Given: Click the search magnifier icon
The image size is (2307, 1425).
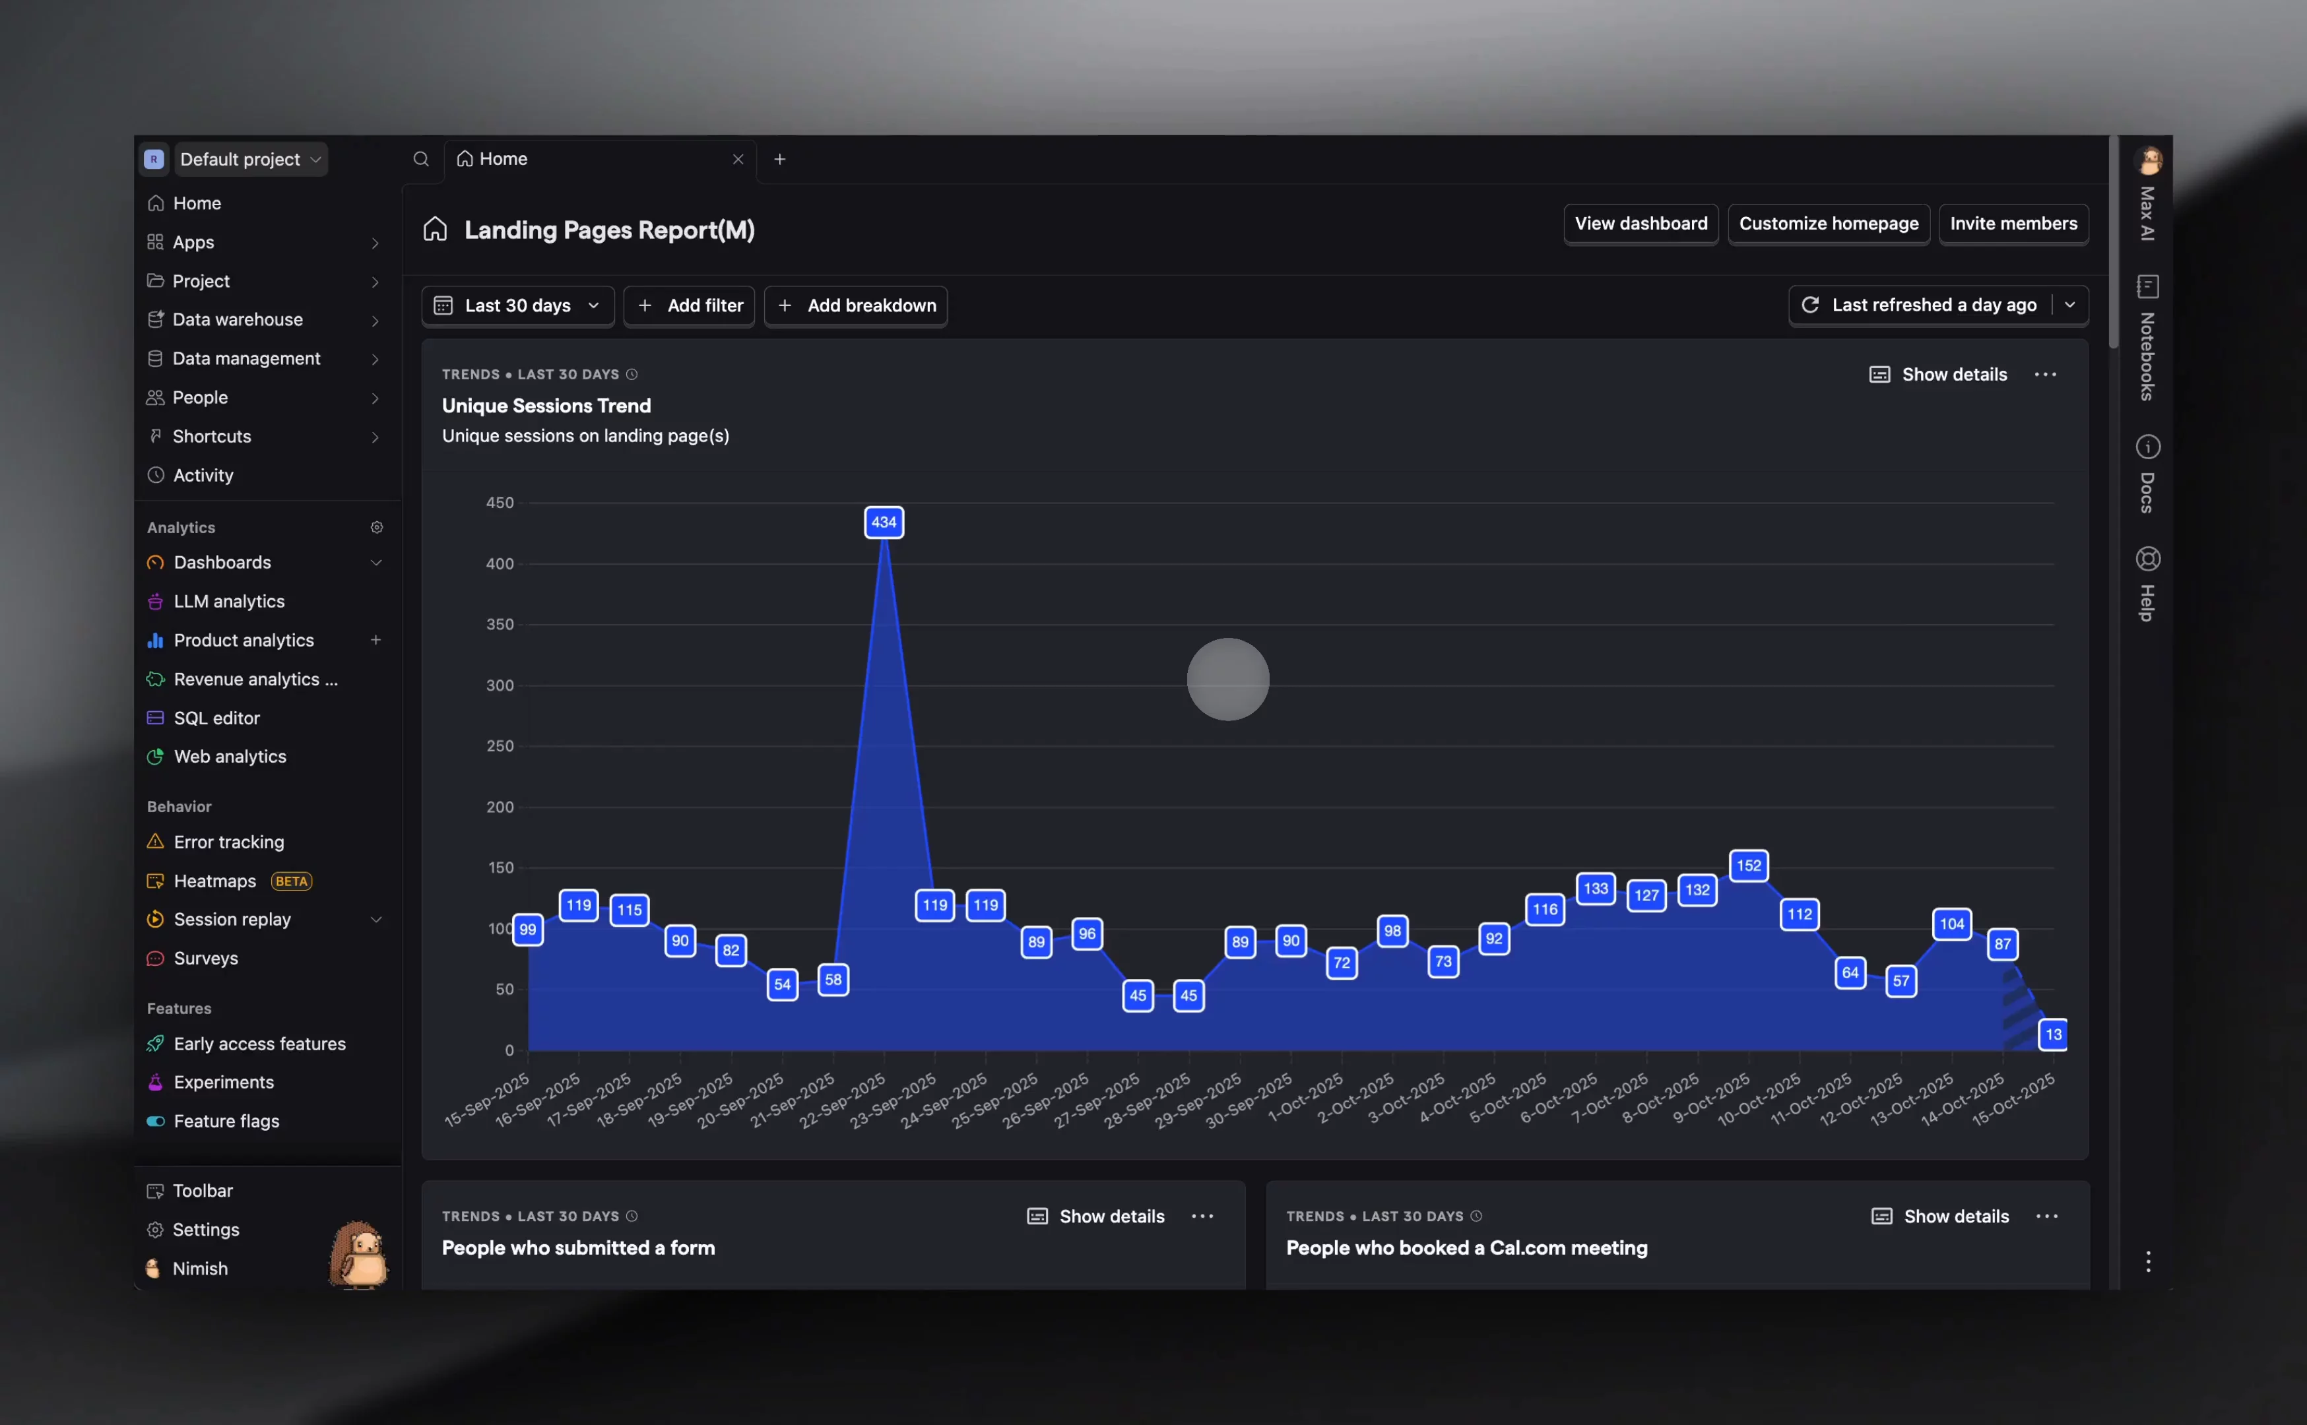Looking at the screenshot, I should pos(421,159).
